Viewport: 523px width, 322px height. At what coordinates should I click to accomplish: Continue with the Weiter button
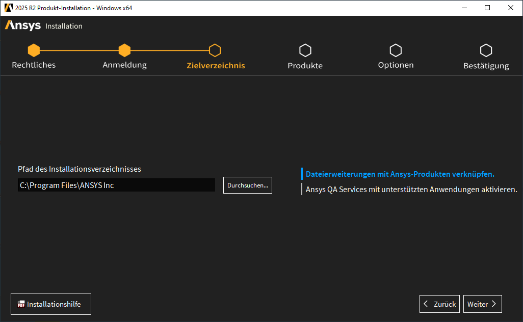click(x=482, y=304)
